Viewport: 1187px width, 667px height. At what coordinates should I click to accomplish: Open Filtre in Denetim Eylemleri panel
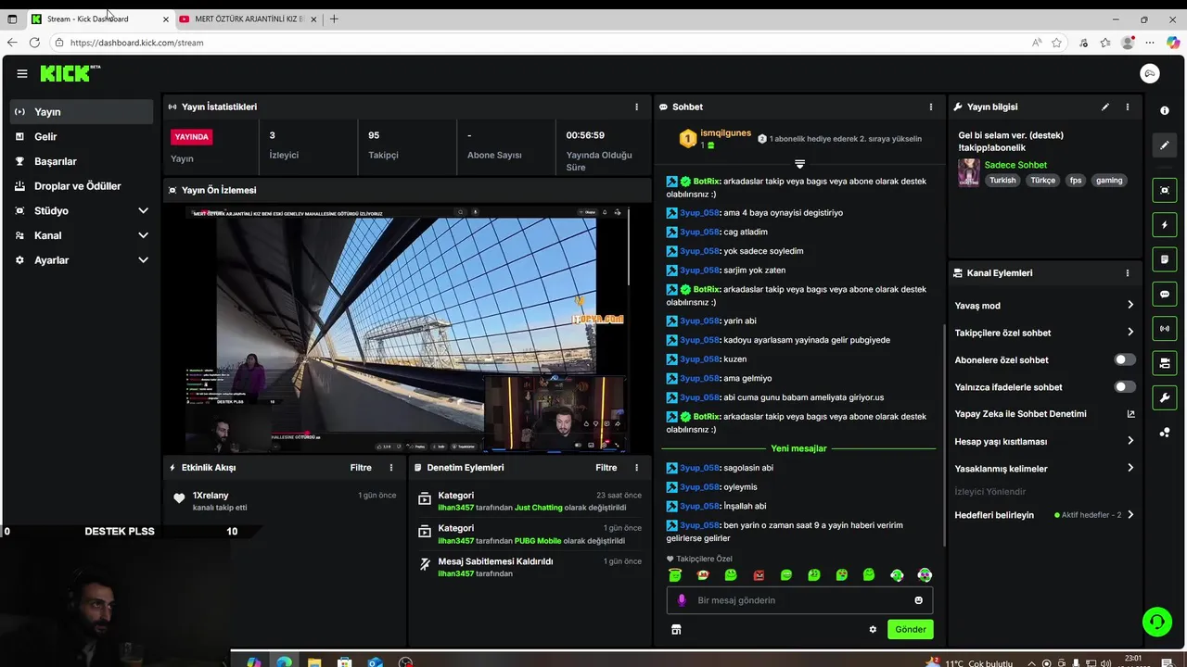pyautogui.click(x=606, y=468)
